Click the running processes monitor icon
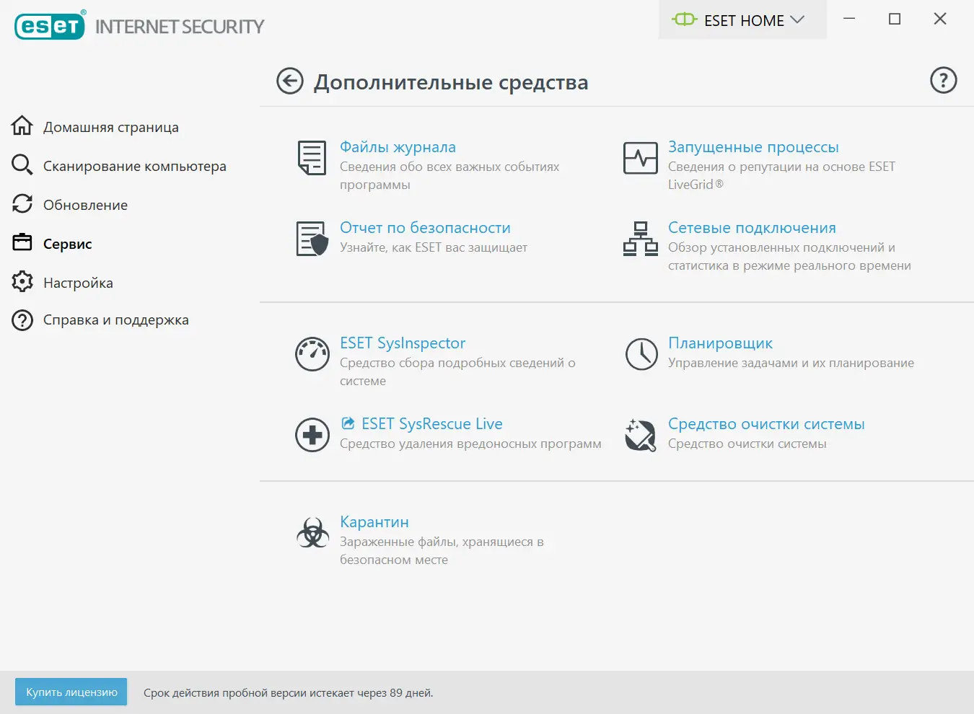974x714 pixels. coord(641,158)
